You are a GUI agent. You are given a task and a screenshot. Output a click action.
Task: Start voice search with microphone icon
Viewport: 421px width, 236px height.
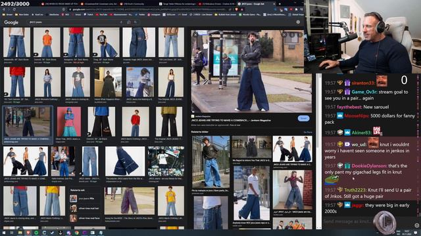[x=121, y=22]
